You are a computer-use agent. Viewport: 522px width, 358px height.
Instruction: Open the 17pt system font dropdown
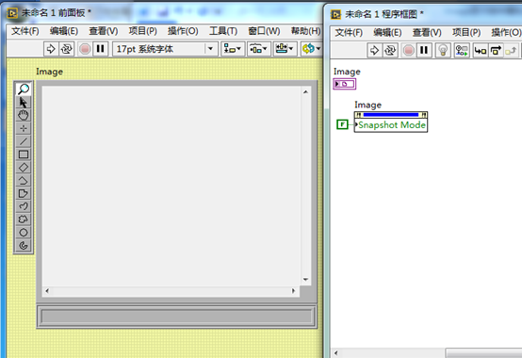click(x=165, y=49)
